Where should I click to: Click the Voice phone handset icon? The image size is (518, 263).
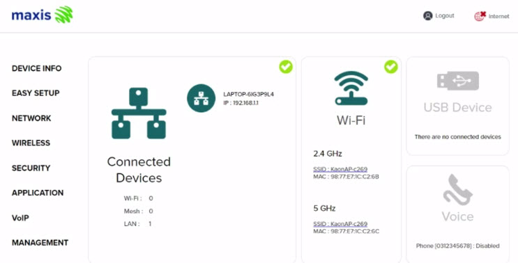point(457,190)
